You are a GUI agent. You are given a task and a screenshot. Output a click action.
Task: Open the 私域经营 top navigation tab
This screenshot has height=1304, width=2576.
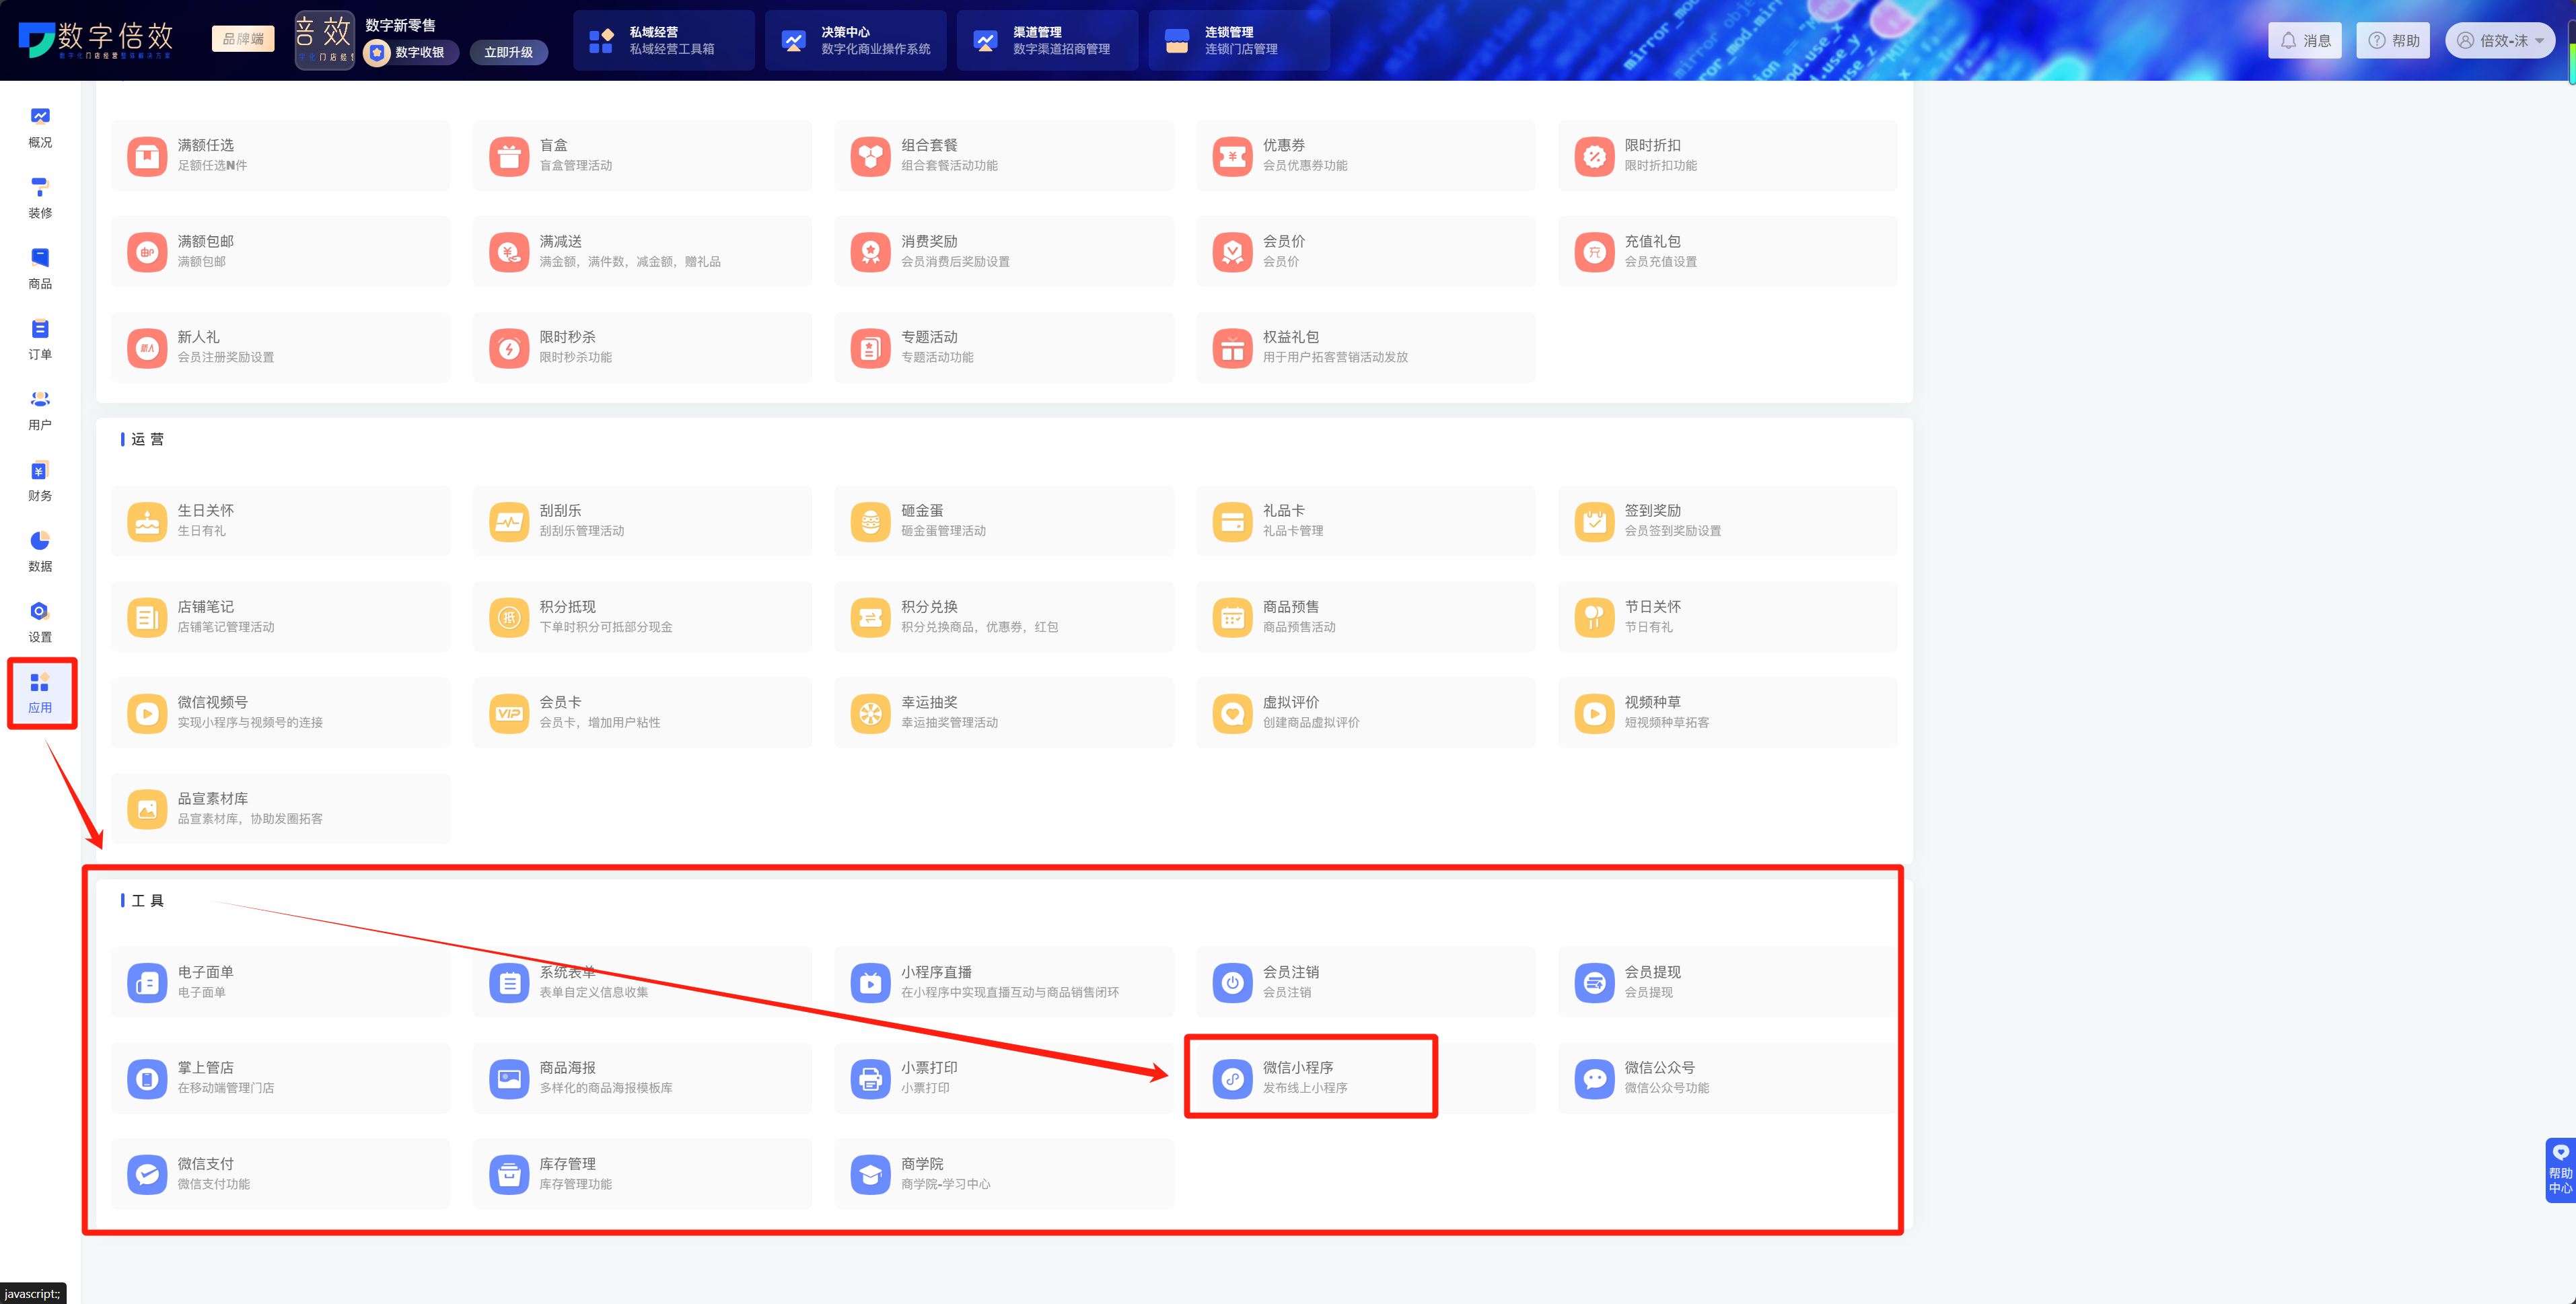pyautogui.click(x=664, y=40)
